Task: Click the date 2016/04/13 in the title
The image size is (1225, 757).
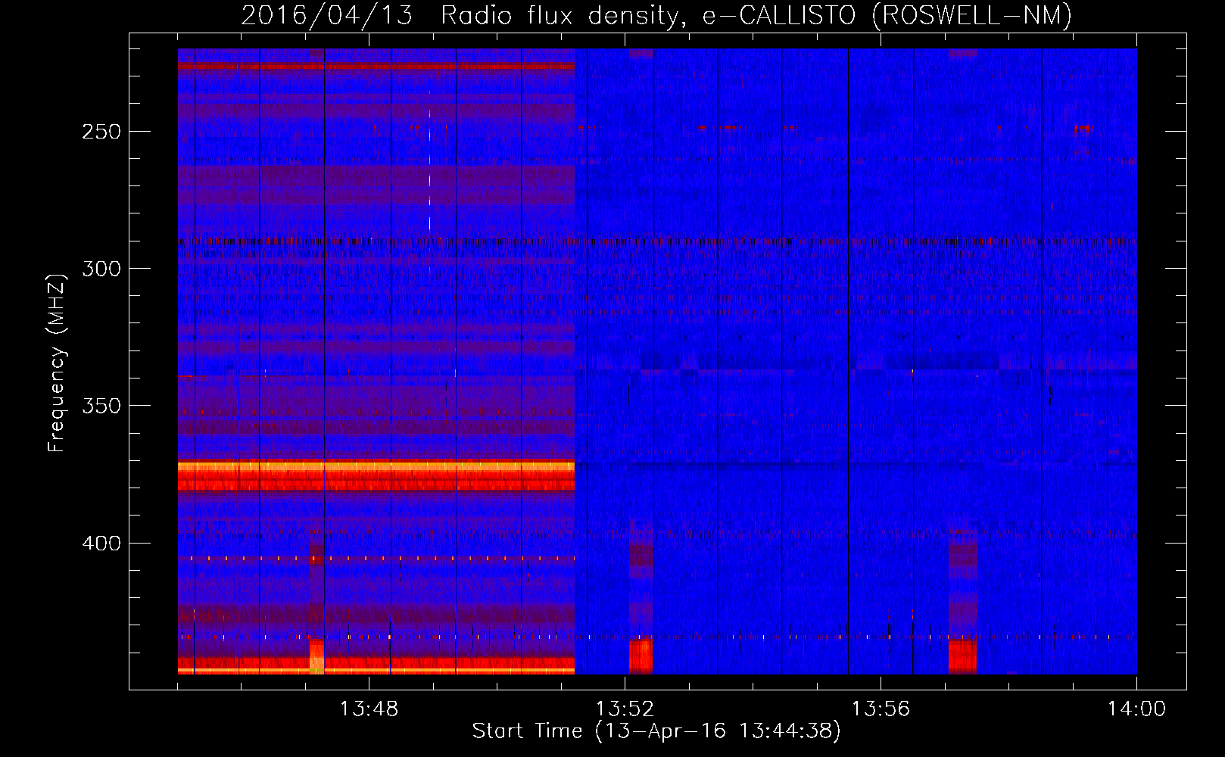Action: 326,15
